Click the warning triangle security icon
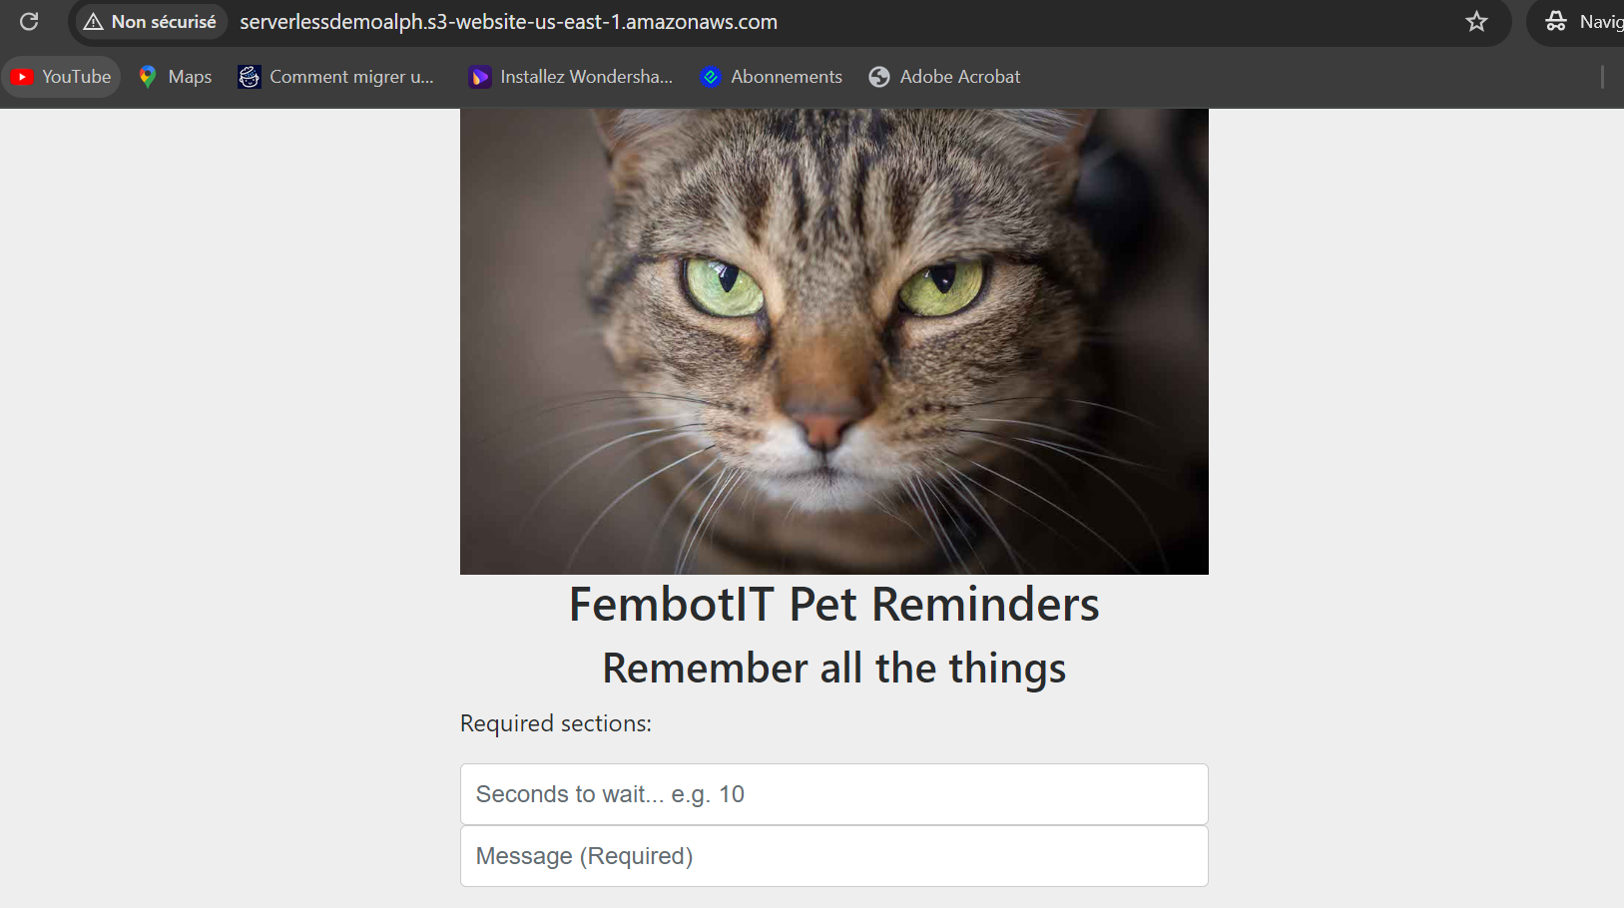The width and height of the screenshot is (1624, 908). 94,22
